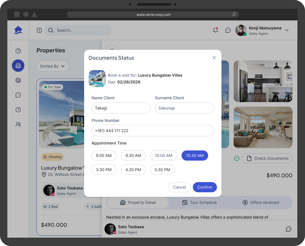305x246 pixels.
Task: Click the Viewing status badge
Action: pyautogui.click(x=52, y=157)
